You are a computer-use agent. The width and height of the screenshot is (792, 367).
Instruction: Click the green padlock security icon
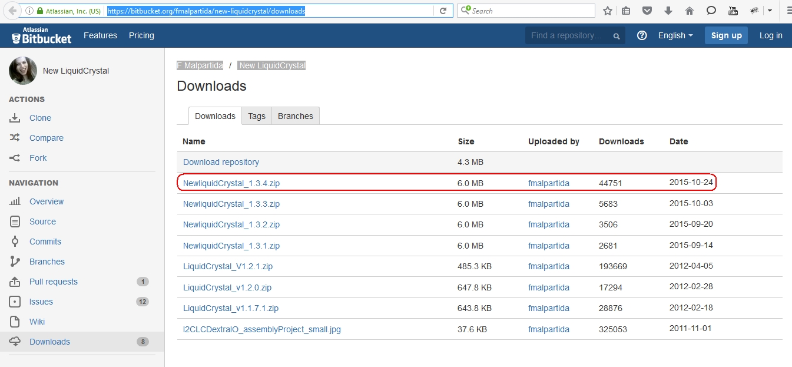(39, 11)
